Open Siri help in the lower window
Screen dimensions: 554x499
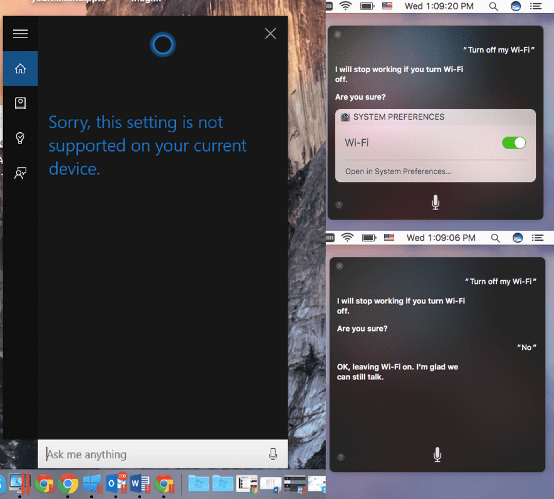340,457
